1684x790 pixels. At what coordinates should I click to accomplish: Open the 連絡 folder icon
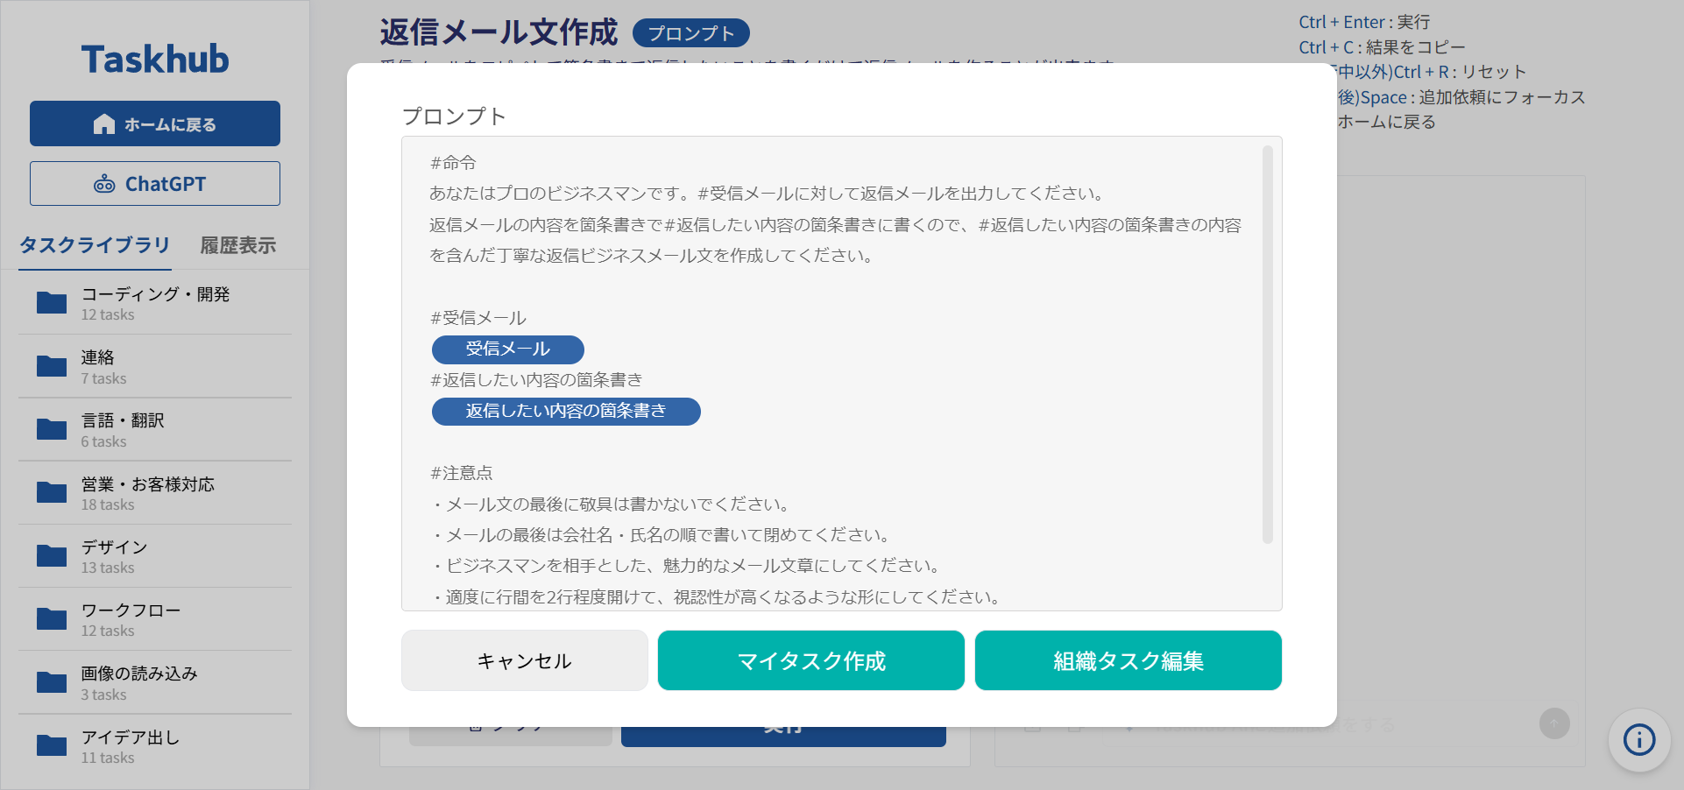50,365
